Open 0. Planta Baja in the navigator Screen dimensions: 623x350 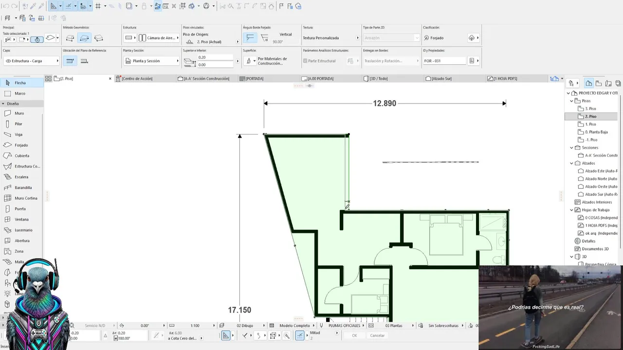click(596, 132)
